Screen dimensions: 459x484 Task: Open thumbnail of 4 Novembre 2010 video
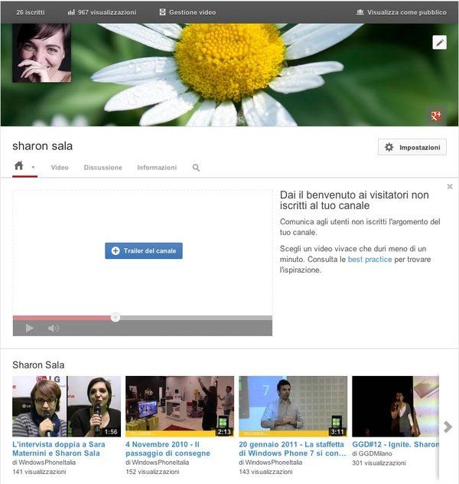pyautogui.click(x=180, y=406)
